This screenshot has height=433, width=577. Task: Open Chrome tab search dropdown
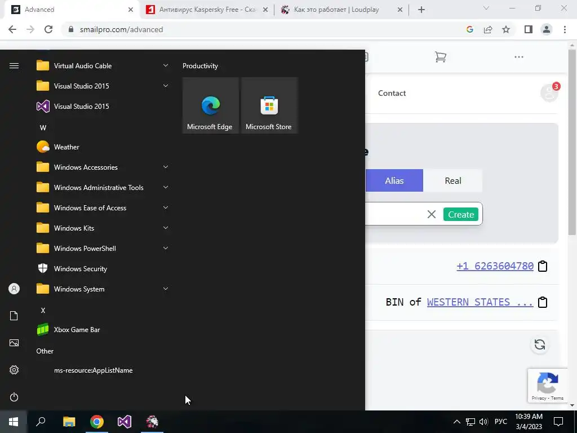tap(486, 8)
